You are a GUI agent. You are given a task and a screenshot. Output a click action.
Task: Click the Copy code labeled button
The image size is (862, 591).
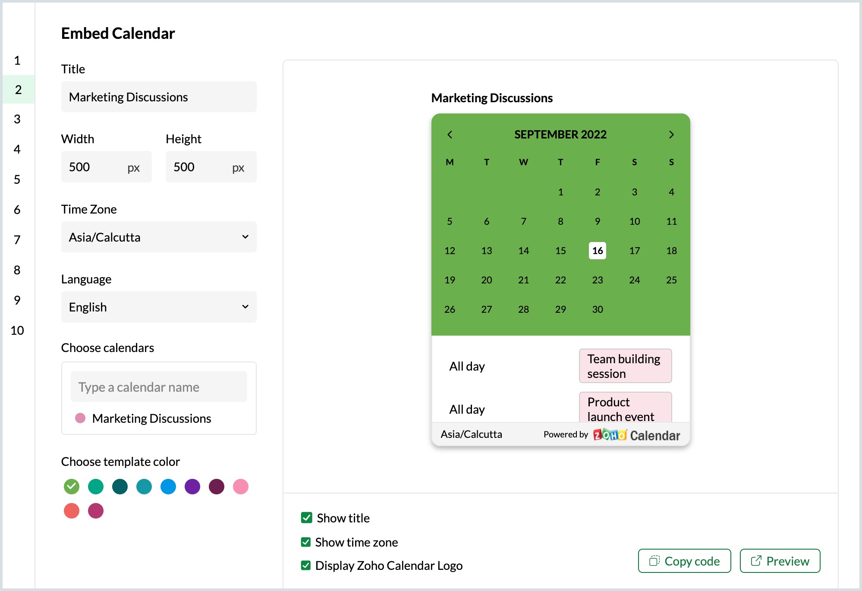[x=684, y=562]
